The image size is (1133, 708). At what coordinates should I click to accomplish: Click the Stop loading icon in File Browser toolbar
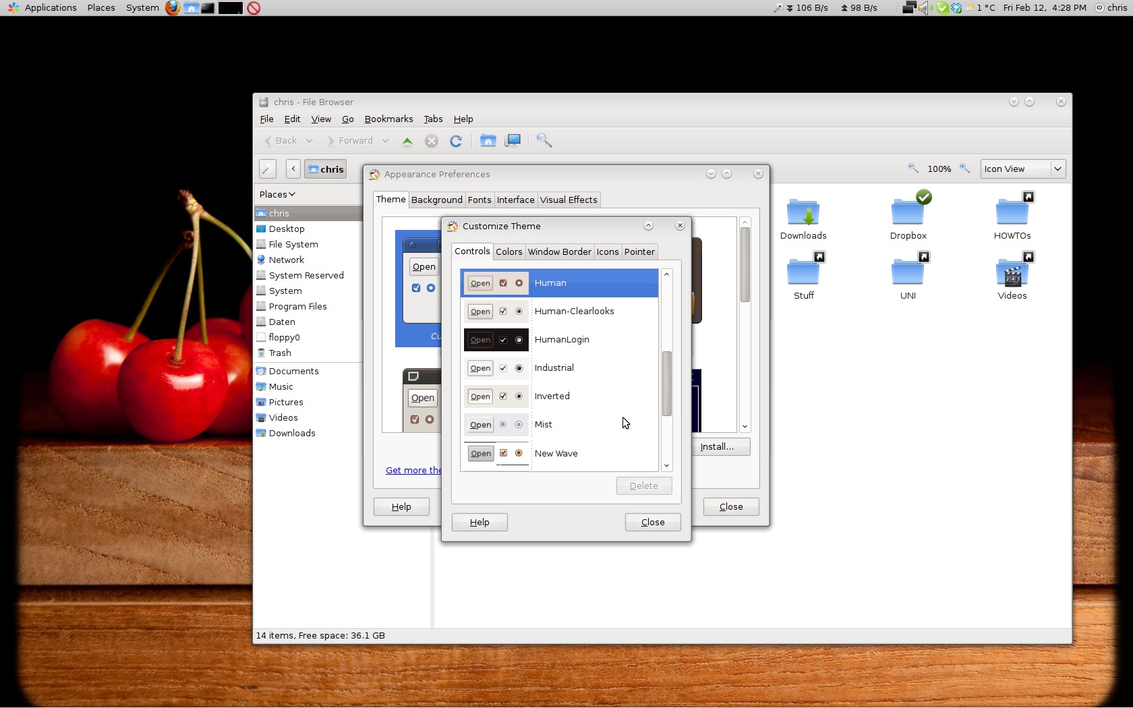[432, 141]
